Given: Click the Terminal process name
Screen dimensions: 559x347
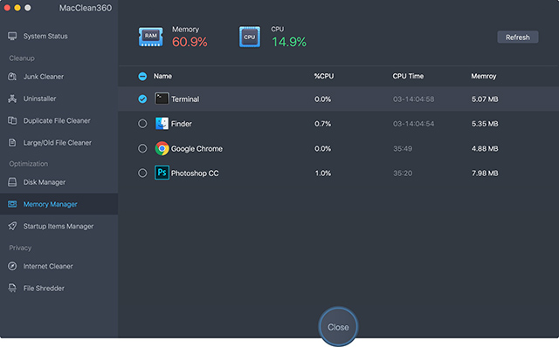Looking at the screenshot, I should 185,99.
